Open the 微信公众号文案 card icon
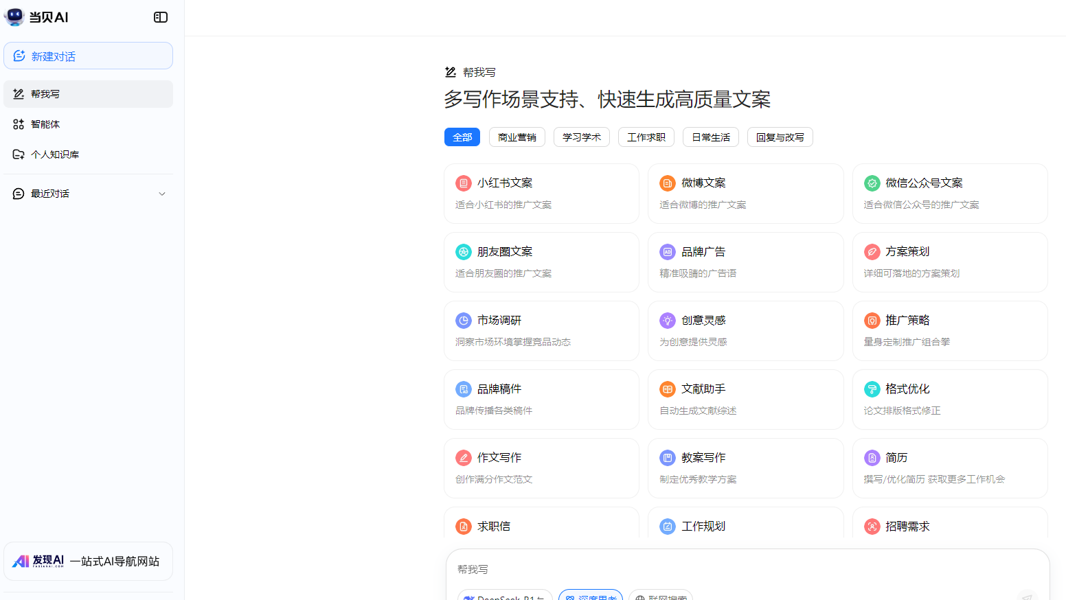 point(872,183)
